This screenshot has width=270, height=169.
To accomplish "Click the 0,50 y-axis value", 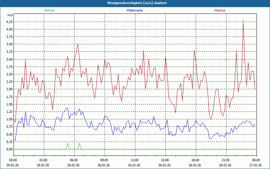I will pyautogui.click(x=10, y=134).
